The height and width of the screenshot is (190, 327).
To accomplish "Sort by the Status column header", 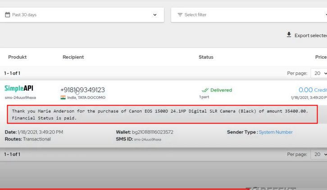I will 206,57.
